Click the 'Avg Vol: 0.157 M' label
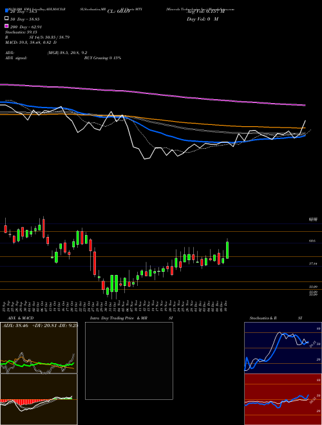The height and width of the screenshot is (425, 322). 205,12
